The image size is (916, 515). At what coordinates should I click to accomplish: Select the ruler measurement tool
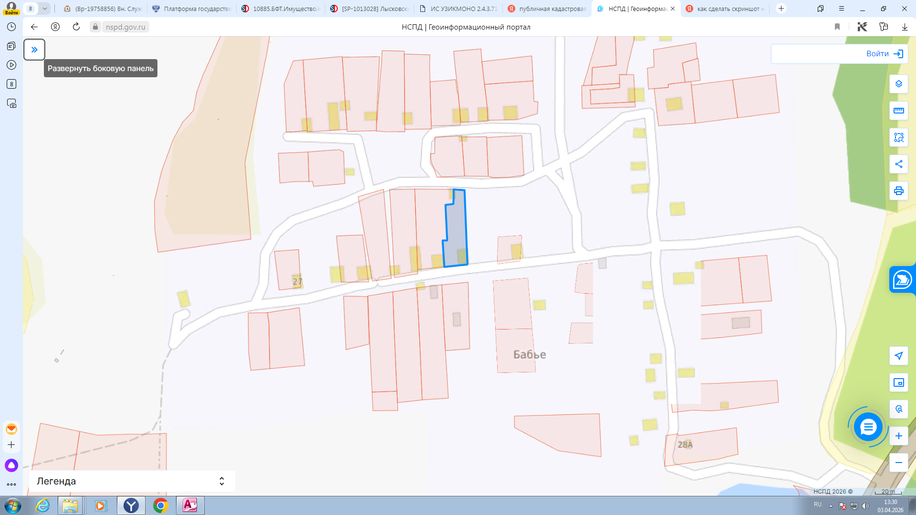point(899,111)
